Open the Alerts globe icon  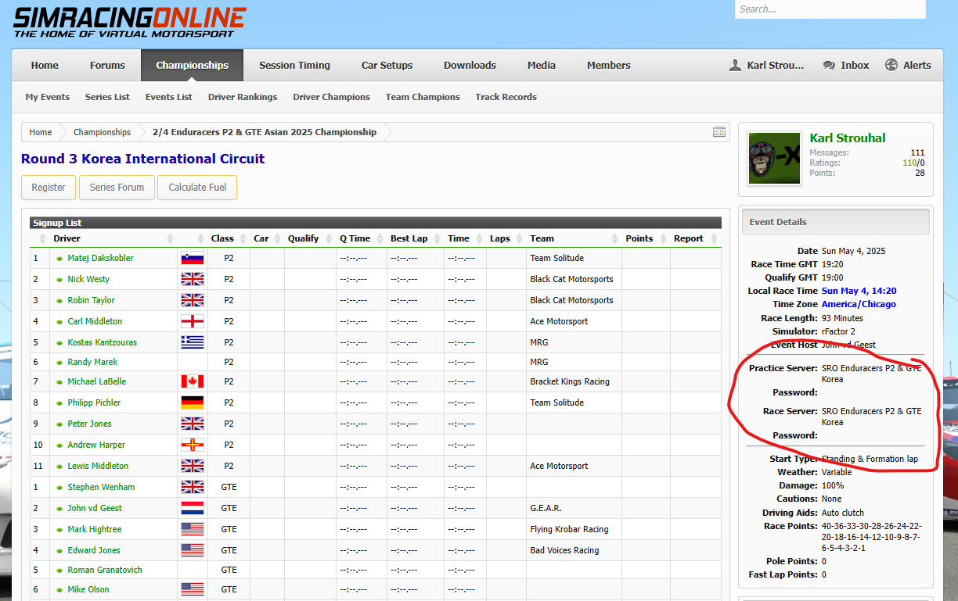coord(891,66)
